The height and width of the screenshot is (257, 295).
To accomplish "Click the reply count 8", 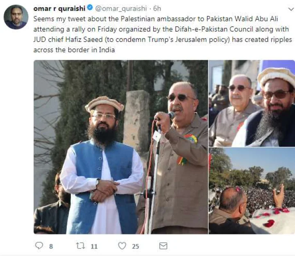I will pyautogui.click(x=51, y=246).
